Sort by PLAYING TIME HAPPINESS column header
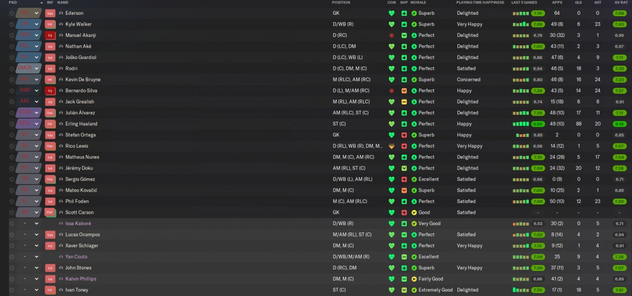 point(480,2)
